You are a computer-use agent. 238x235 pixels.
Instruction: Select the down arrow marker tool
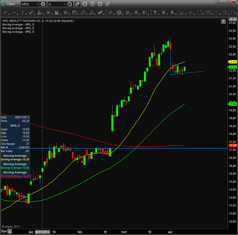click(x=172, y=13)
